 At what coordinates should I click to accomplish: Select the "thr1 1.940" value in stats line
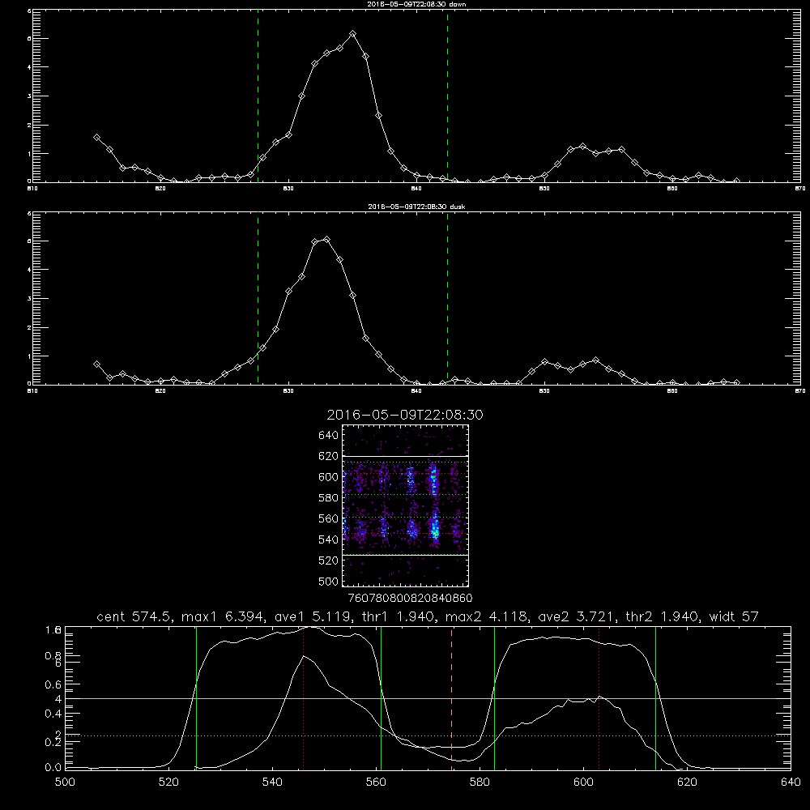click(x=397, y=616)
